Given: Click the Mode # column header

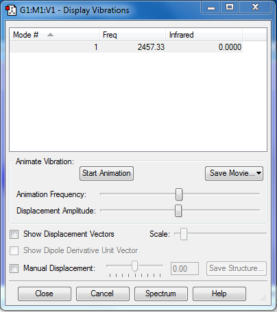Looking at the screenshot, I should click(54, 35).
